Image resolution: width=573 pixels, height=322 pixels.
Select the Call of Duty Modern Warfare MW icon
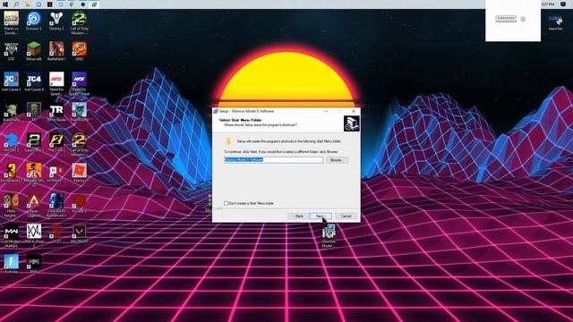11,236
